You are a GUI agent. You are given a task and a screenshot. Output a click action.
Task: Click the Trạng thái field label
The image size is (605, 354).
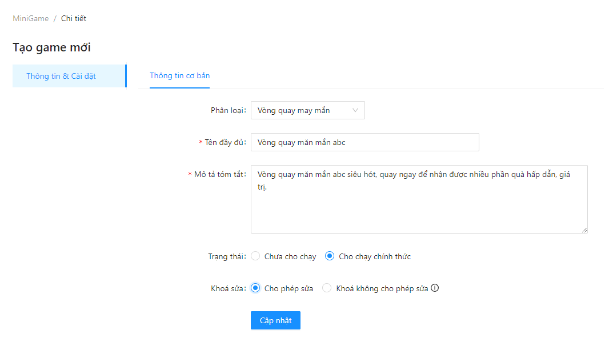(x=227, y=256)
